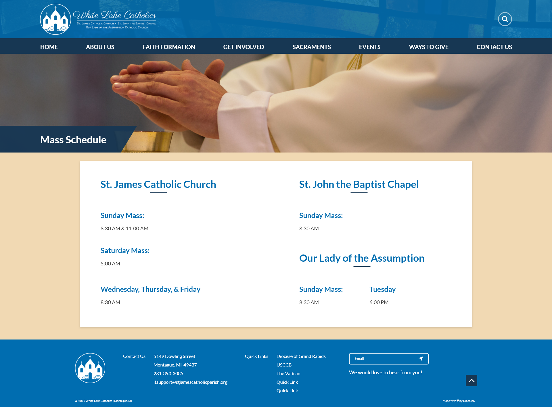552x407 pixels.
Task: Click the 231-893-3085 phone number
Action: click(168, 373)
